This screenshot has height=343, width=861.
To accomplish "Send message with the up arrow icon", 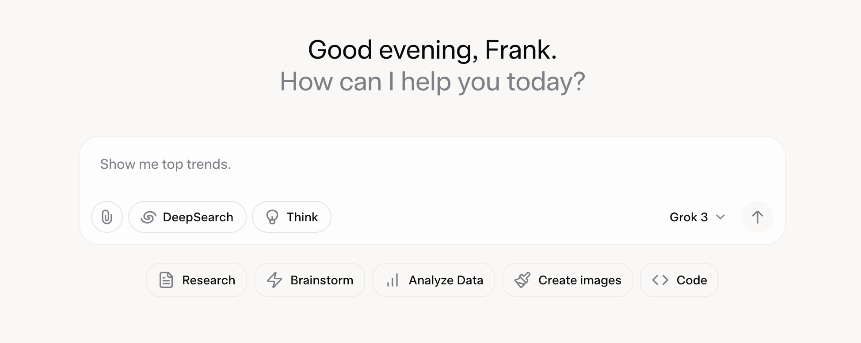I will coord(757,217).
